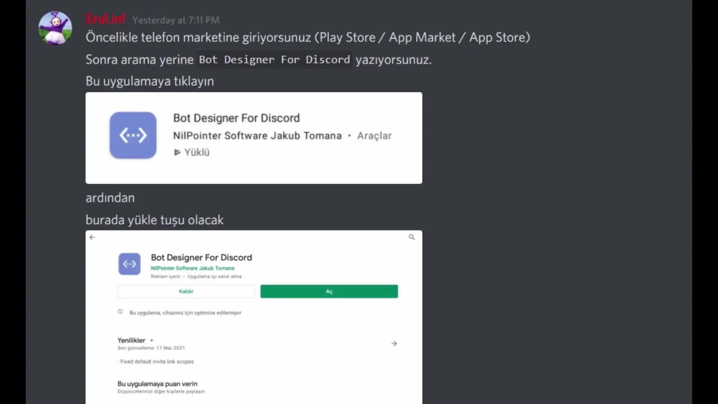Click the Araçlar category label
This screenshot has height=404, width=718.
[x=374, y=136]
